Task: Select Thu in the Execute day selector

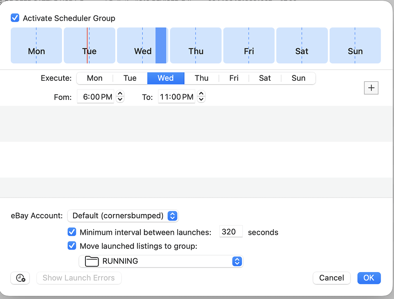Action: [x=202, y=78]
